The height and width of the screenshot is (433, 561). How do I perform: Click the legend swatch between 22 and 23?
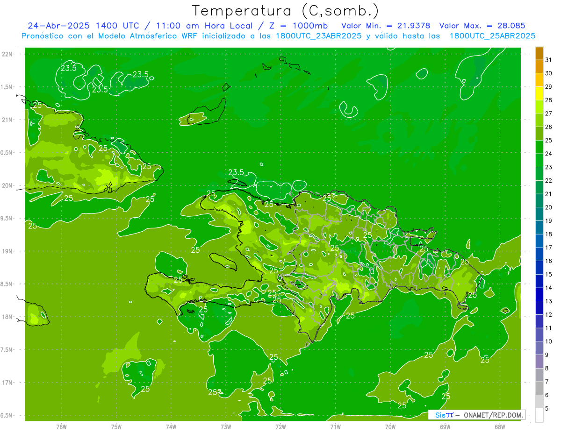pyautogui.click(x=539, y=174)
